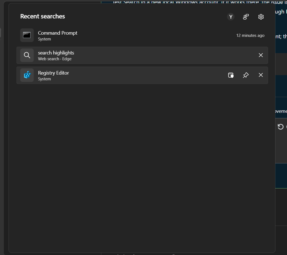This screenshot has width=287, height=255.
Task: Open the search chat/feedback icon
Action: [x=246, y=17]
